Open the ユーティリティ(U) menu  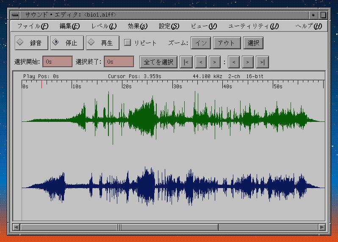click(x=253, y=26)
